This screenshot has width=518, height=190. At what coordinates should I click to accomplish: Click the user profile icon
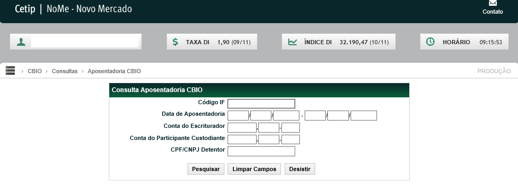pyautogui.click(x=21, y=42)
